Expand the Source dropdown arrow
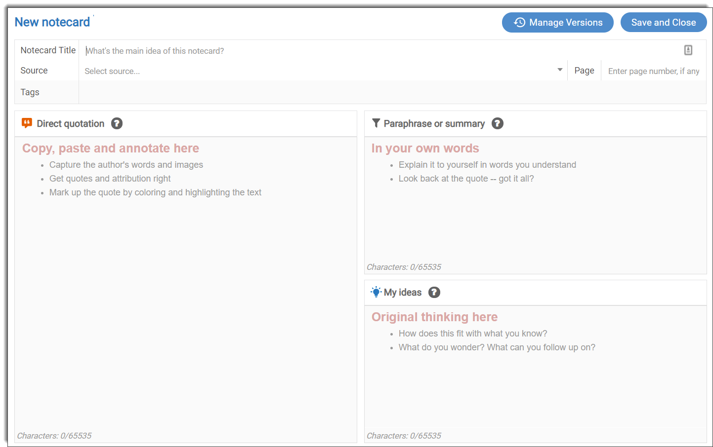The image size is (713, 447). 560,70
